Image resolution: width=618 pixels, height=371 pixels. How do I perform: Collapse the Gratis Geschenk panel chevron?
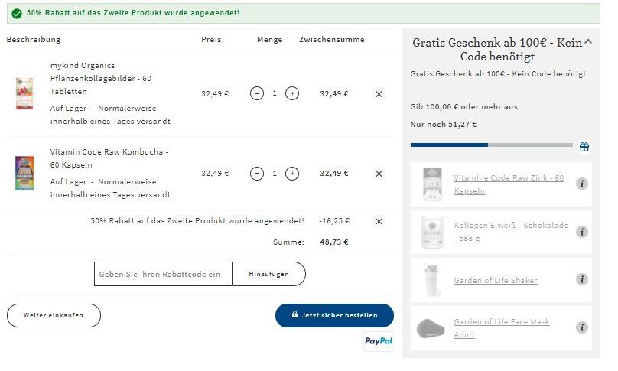(587, 43)
